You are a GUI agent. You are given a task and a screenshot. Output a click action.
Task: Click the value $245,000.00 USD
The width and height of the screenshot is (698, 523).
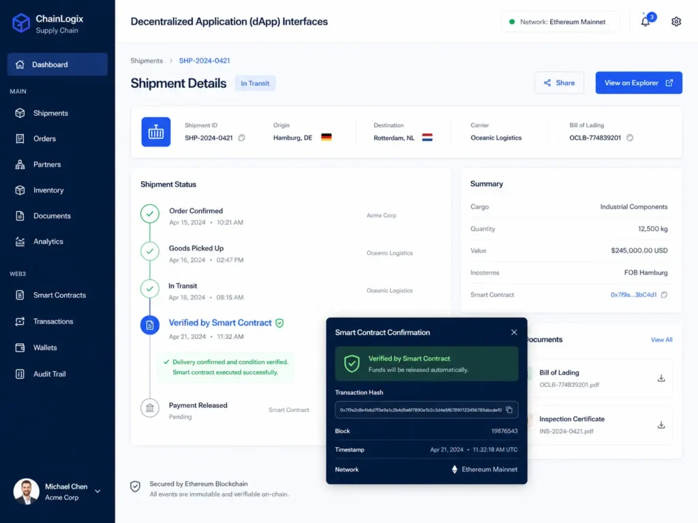click(x=639, y=251)
